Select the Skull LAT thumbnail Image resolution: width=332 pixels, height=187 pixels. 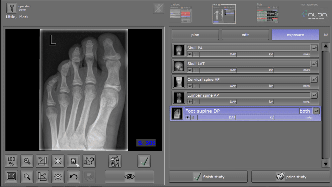(x=179, y=66)
